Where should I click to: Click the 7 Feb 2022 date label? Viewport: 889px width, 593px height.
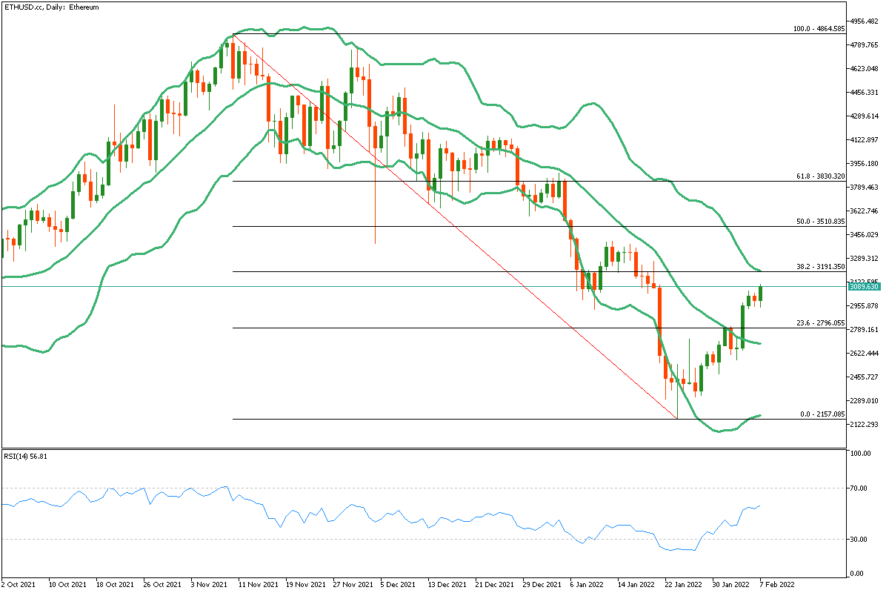pyautogui.click(x=777, y=584)
